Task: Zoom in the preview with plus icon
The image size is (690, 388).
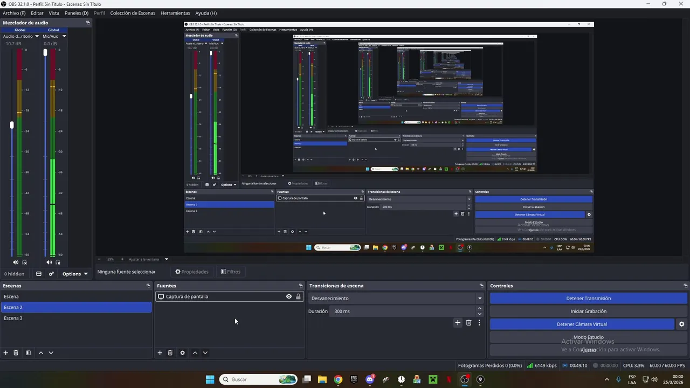Action: (x=122, y=259)
